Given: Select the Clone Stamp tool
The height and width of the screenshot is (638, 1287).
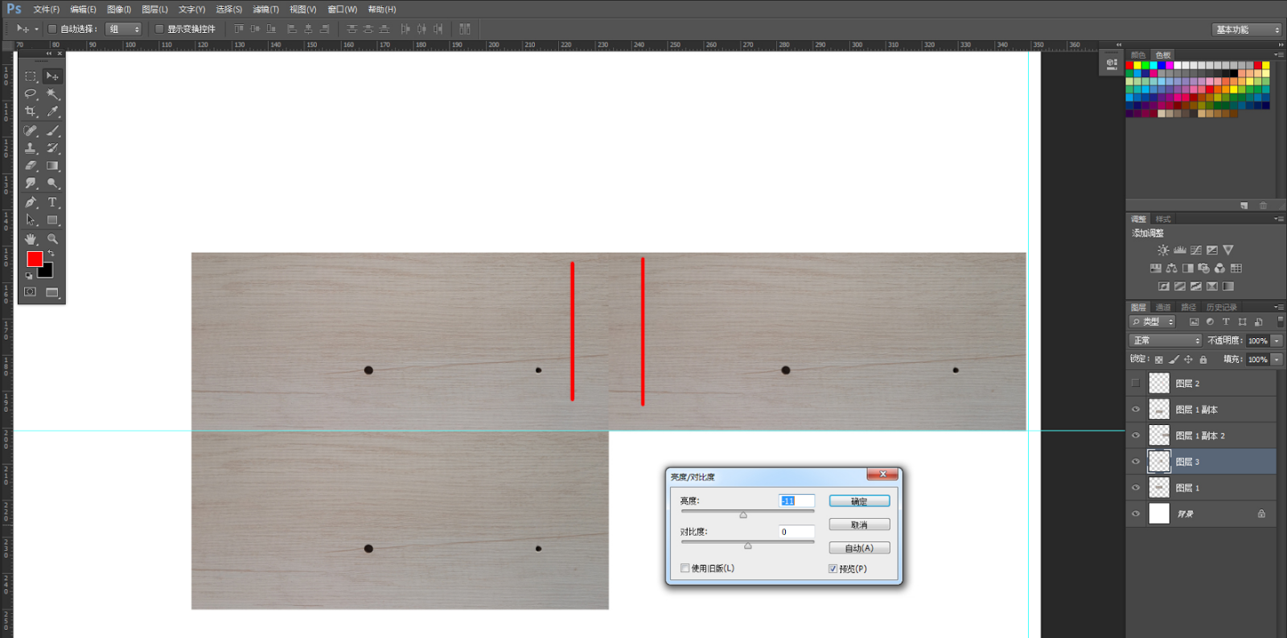Looking at the screenshot, I should point(31,148).
